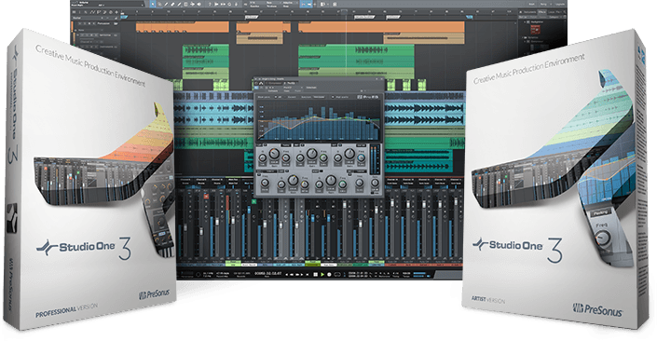
Task: Click the LC band Freq knob
Action: pyautogui.click(x=265, y=183)
